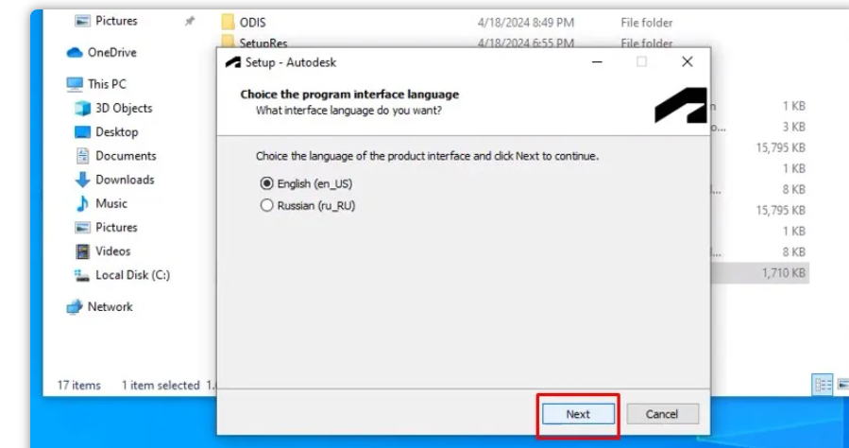Minimize the Autodesk Setup window
Image resolution: width=849 pixels, height=448 pixels.
click(597, 62)
